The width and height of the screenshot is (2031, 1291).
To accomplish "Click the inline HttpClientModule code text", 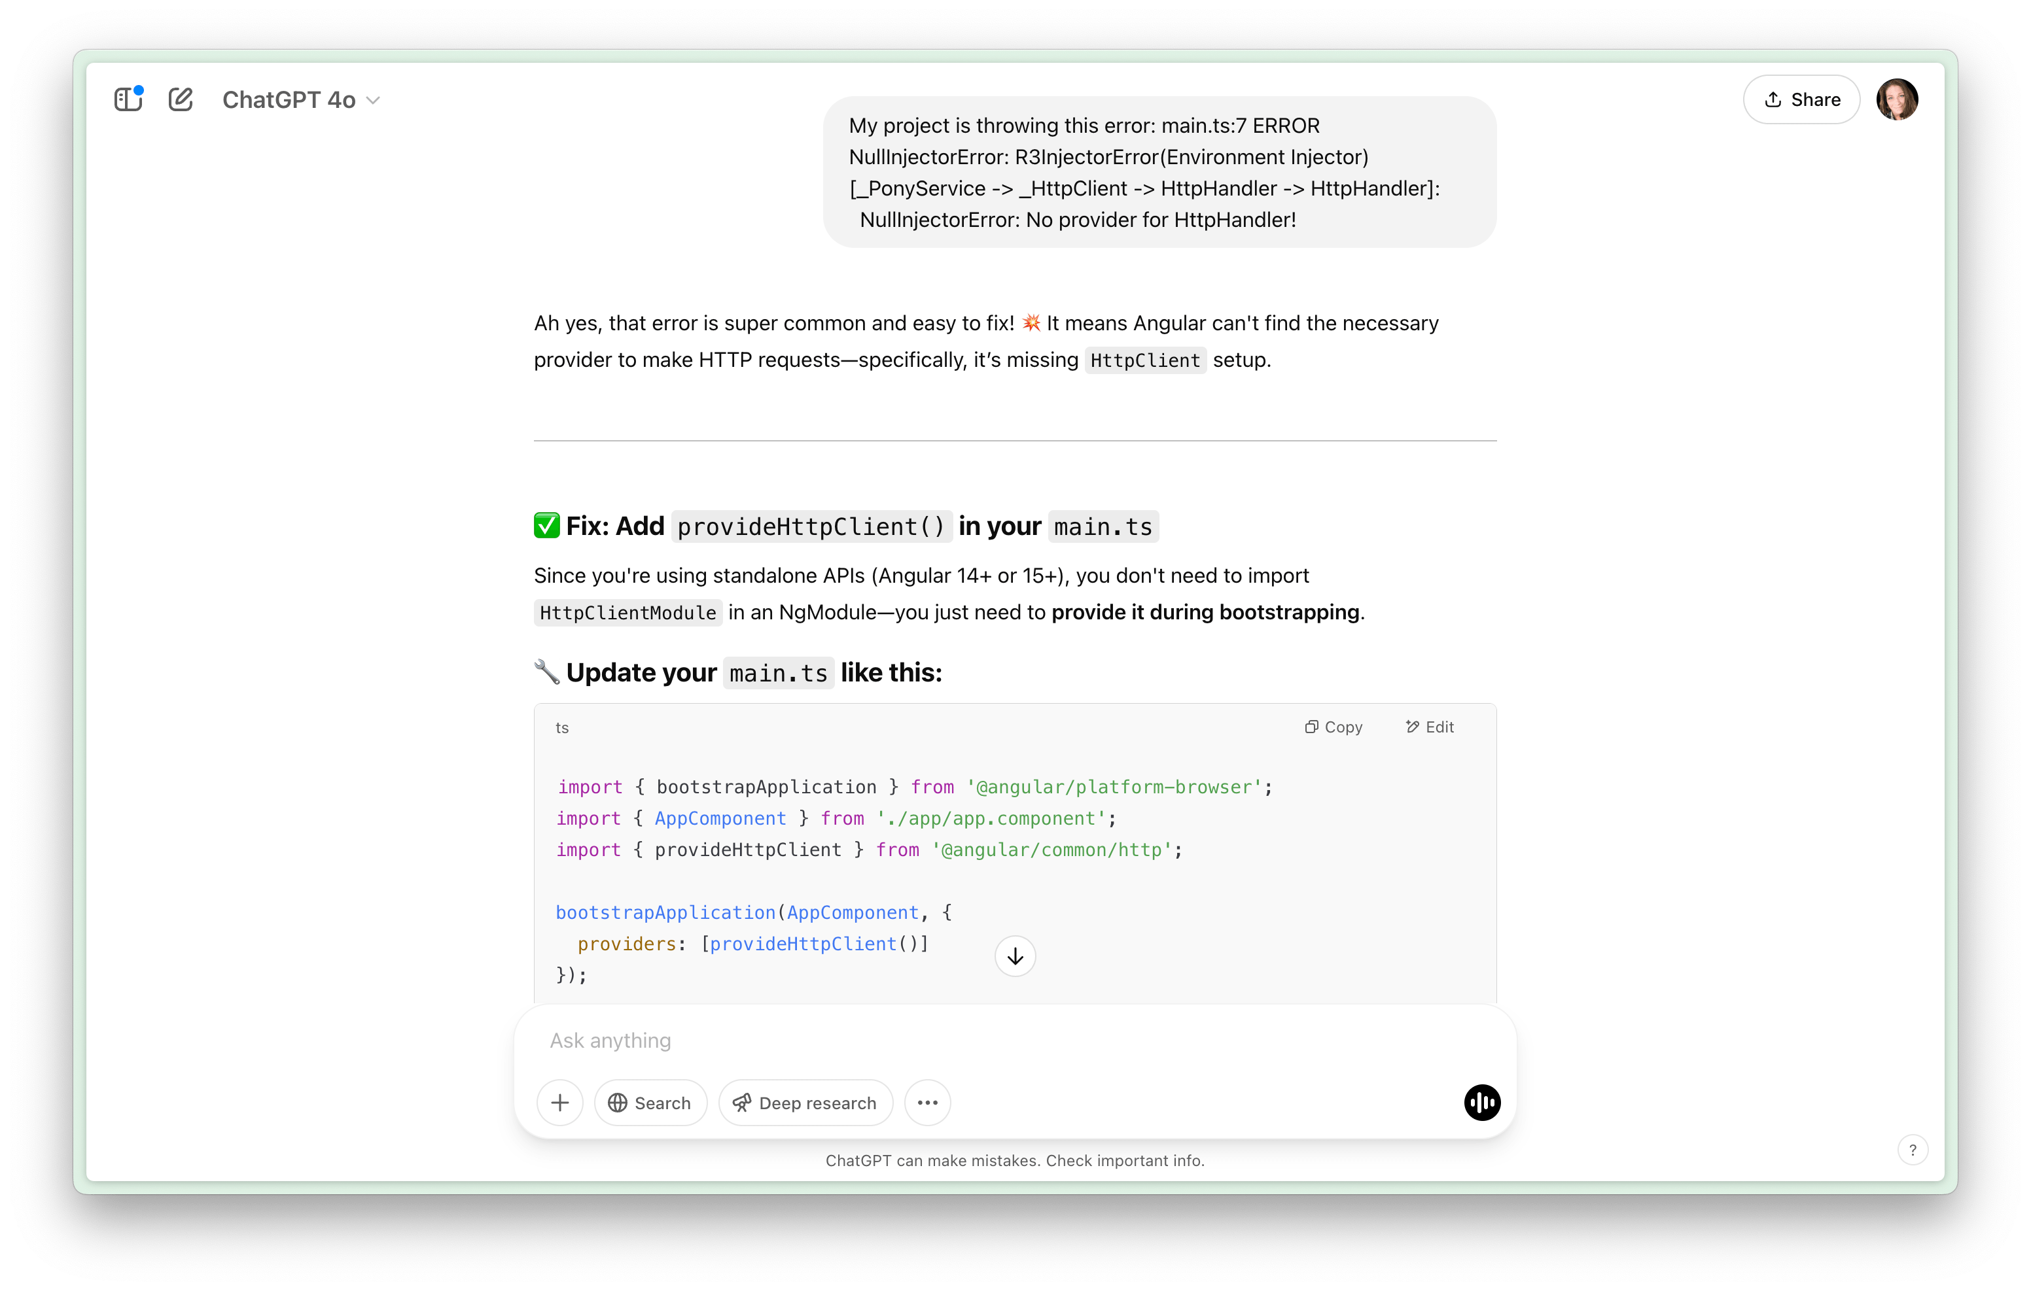I will tap(627, 613).
